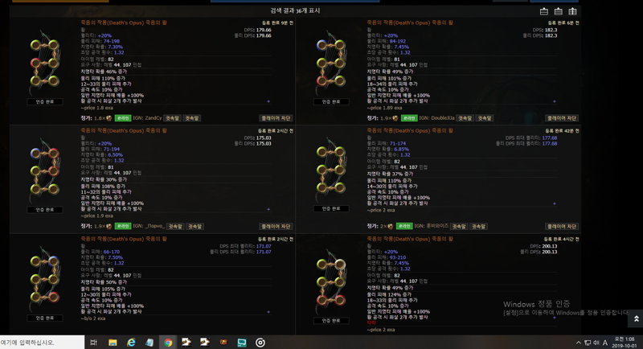Click the 온라인 badge in ZandCy's listing
The image size is (643, 349).
tap(123, 118)
